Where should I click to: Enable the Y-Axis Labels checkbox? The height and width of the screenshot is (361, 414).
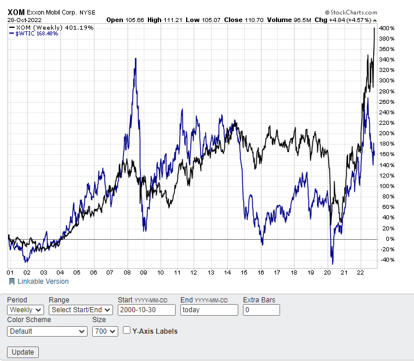tap(127, 330)
